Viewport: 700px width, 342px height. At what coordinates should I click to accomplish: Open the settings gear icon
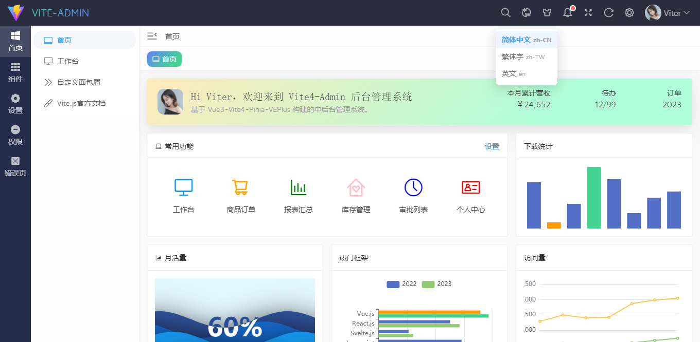629,12
